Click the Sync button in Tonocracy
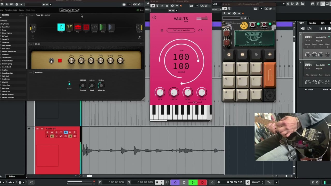The height and width of the screenshot is (186, 331). (x=140, y=10)
